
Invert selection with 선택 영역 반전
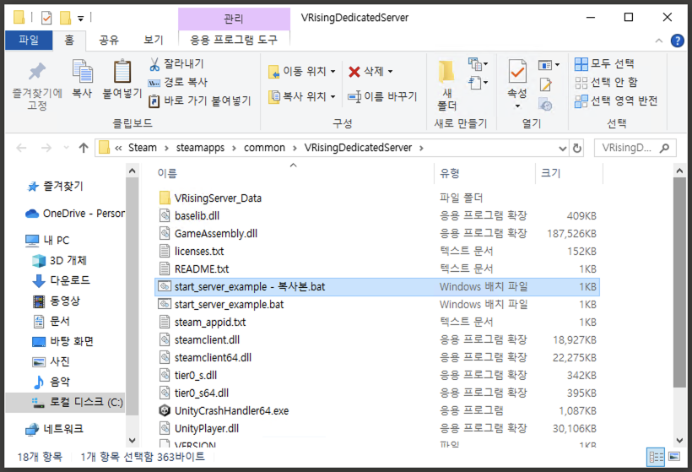pos(616,100)
